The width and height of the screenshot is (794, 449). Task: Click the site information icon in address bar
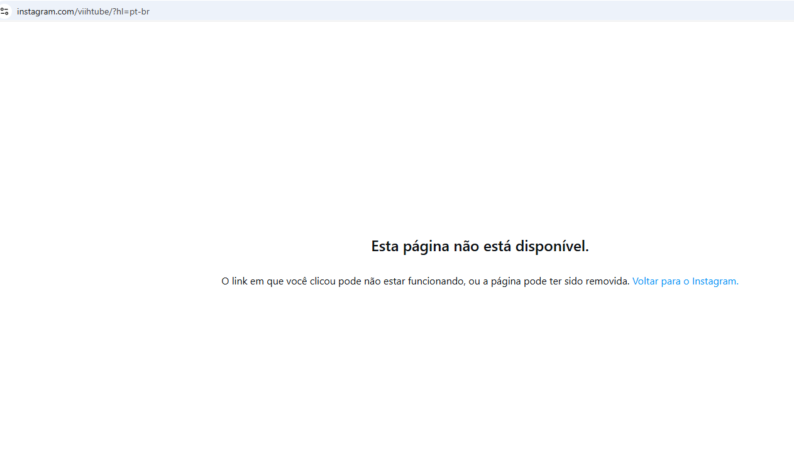4,11
